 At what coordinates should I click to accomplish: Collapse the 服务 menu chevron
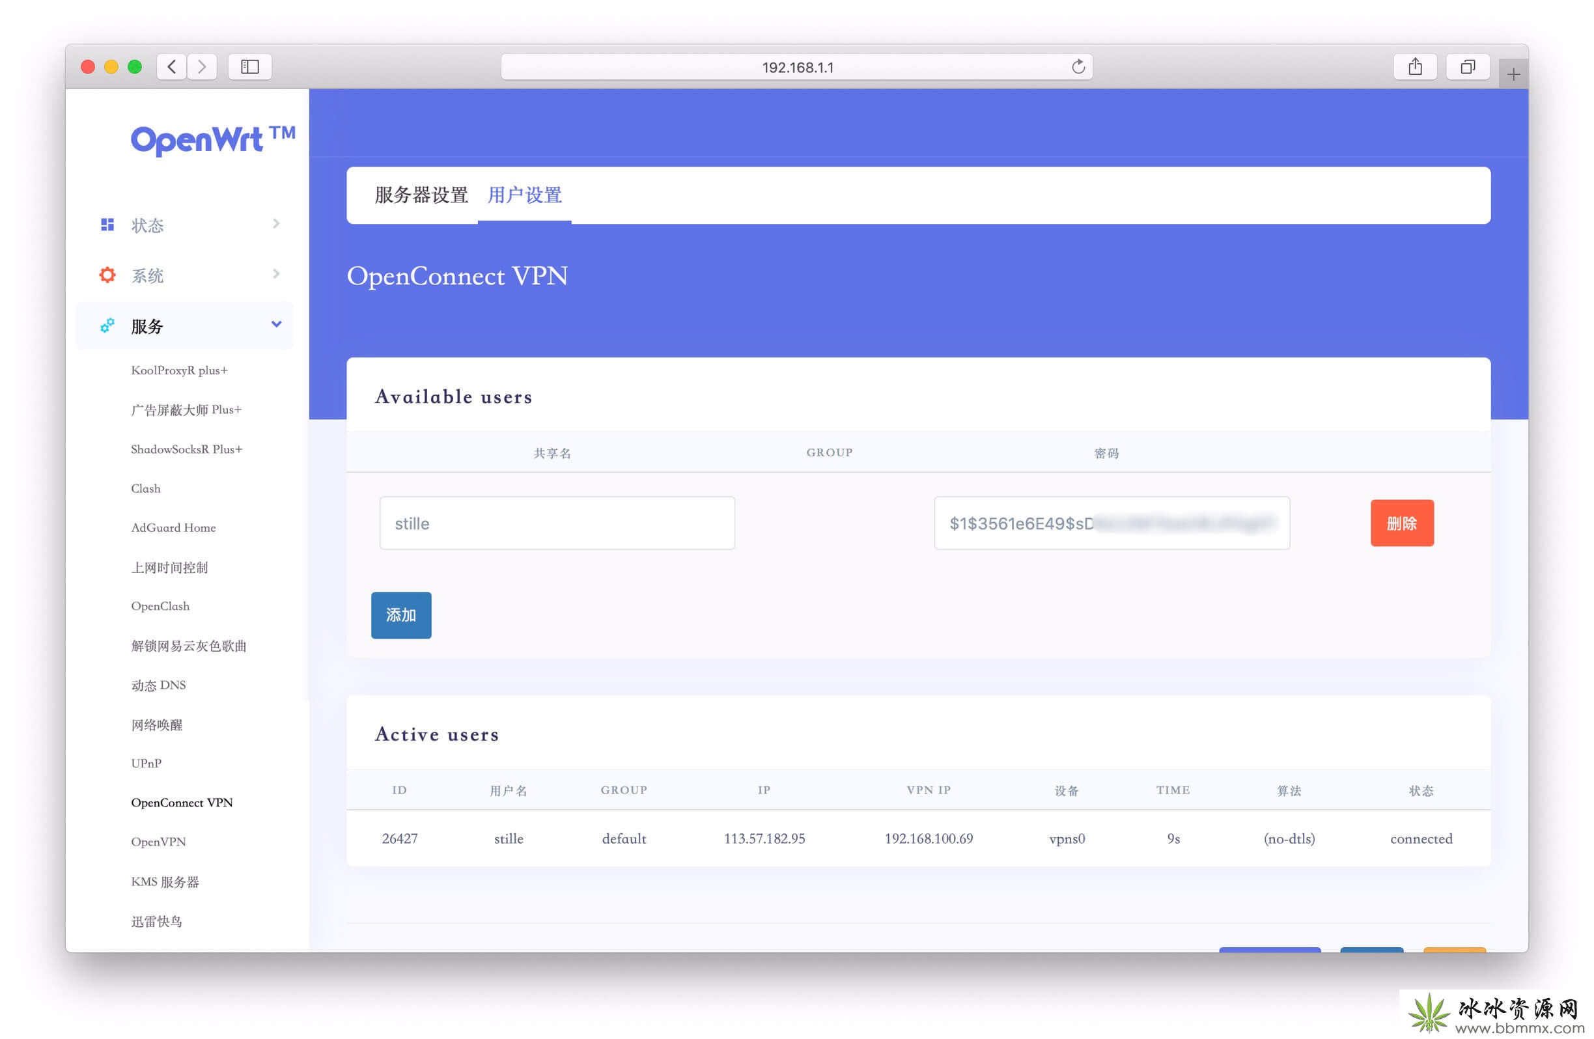coord(276,325)
